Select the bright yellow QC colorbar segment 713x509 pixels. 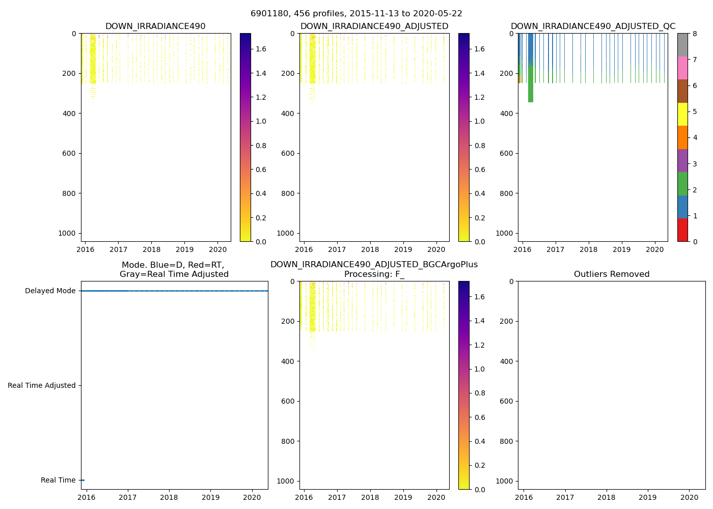682,114
